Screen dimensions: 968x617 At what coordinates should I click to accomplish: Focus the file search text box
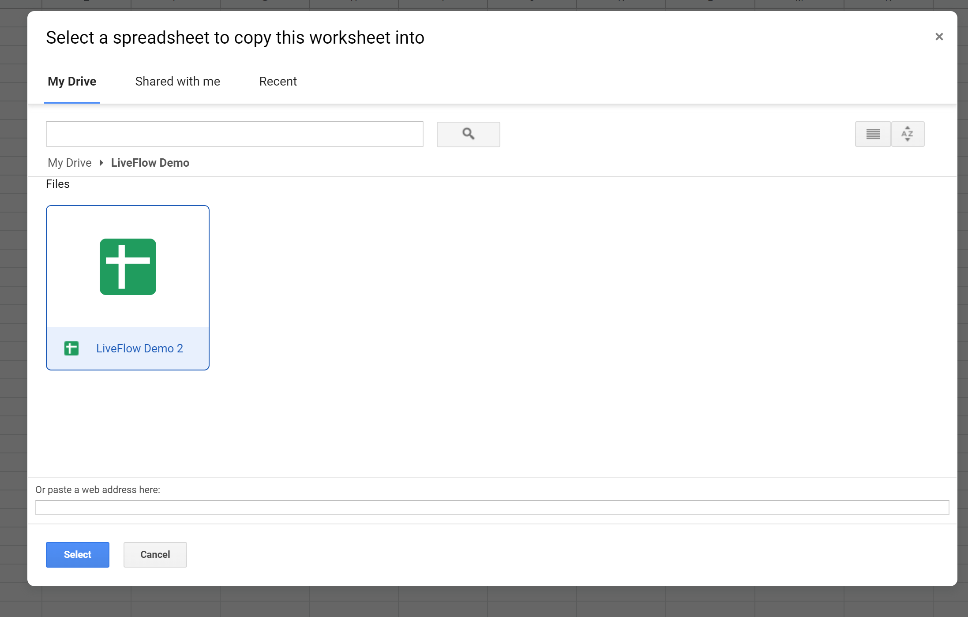pos(235,134)
